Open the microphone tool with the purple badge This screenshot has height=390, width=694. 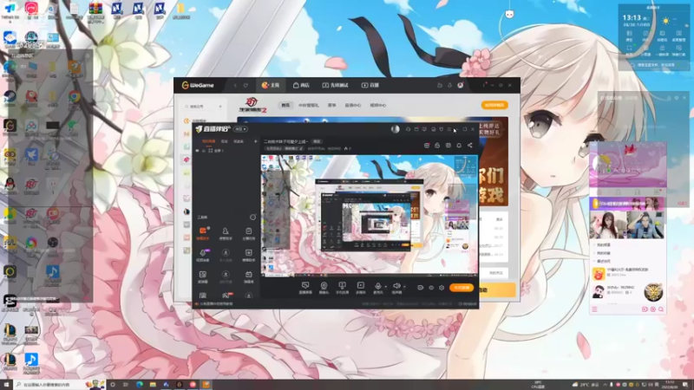pos(203,255)
